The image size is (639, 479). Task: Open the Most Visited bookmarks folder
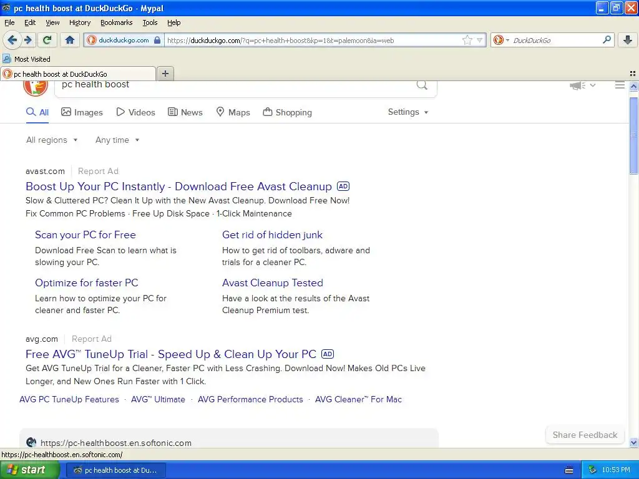(26, 59)
